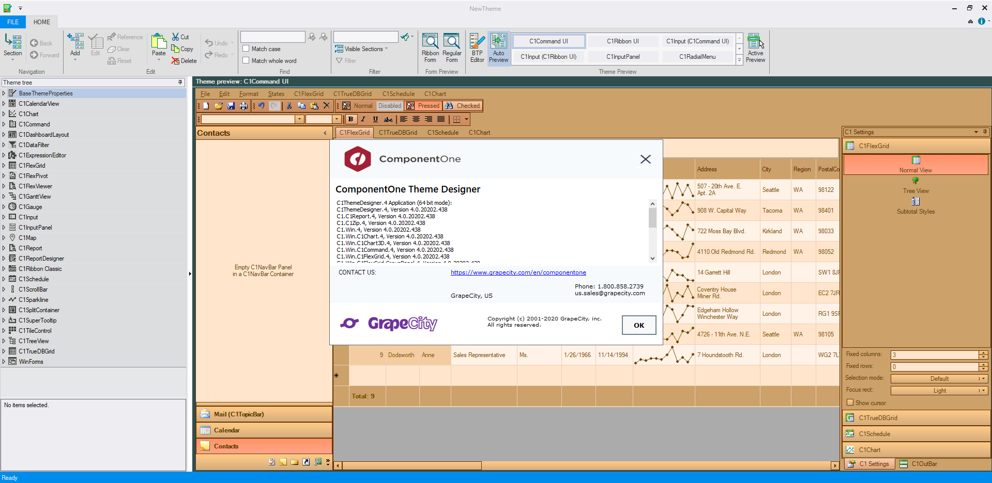The height and width of the screenshot is (483, 992).
Task: Switch to the C1Schedule tab
Action: tap(442, 133)
